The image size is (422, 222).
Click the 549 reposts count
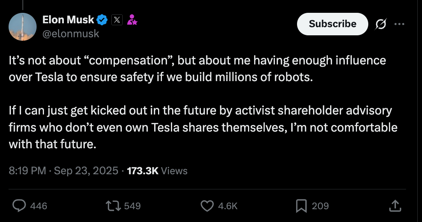(132, 206)
